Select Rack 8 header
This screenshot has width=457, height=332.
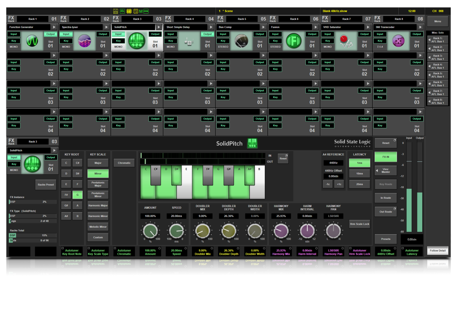click(398, 19)
